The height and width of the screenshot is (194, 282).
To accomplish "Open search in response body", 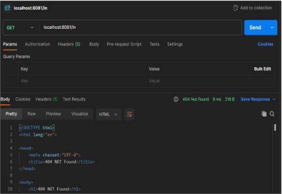I will tap(272, 114).
